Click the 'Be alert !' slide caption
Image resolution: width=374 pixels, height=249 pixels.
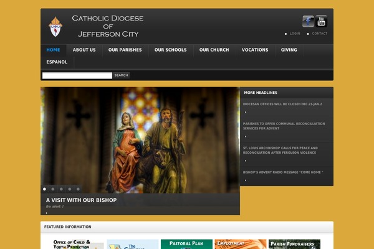click(x=55, y=206)
